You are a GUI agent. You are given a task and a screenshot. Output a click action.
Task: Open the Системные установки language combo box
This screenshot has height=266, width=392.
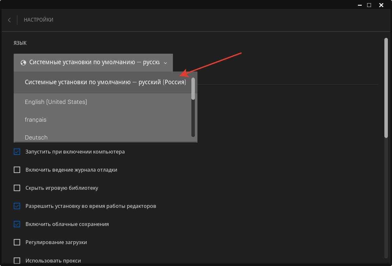pos(94,63)
